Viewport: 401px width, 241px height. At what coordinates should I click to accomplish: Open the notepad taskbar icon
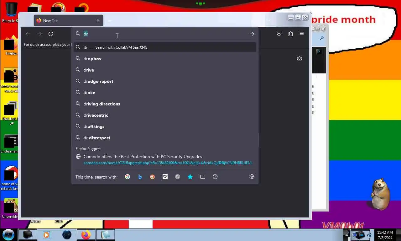[106, 234]
